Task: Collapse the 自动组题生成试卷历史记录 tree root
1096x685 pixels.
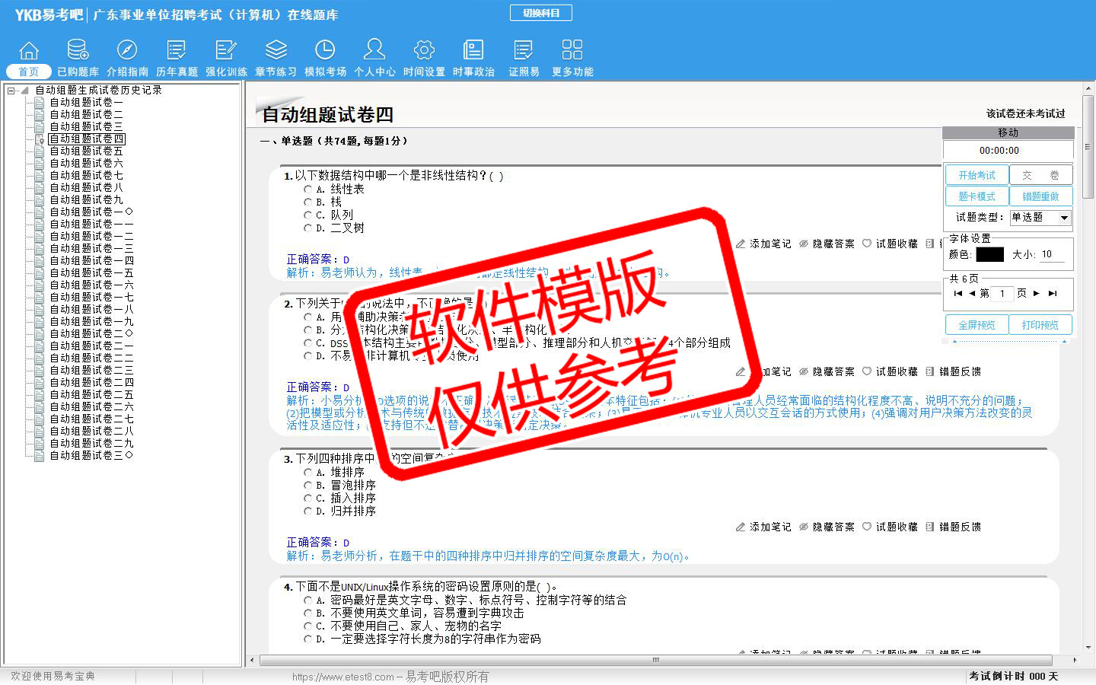Action: coord(11,91)
